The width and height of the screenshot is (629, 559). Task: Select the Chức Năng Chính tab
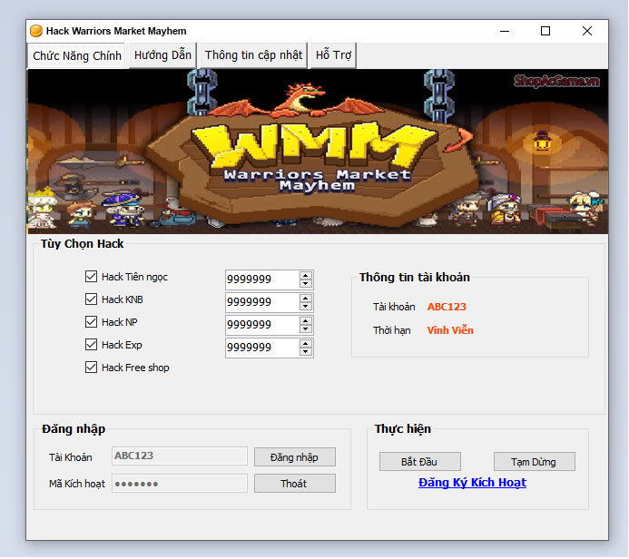tap(77, 55)
